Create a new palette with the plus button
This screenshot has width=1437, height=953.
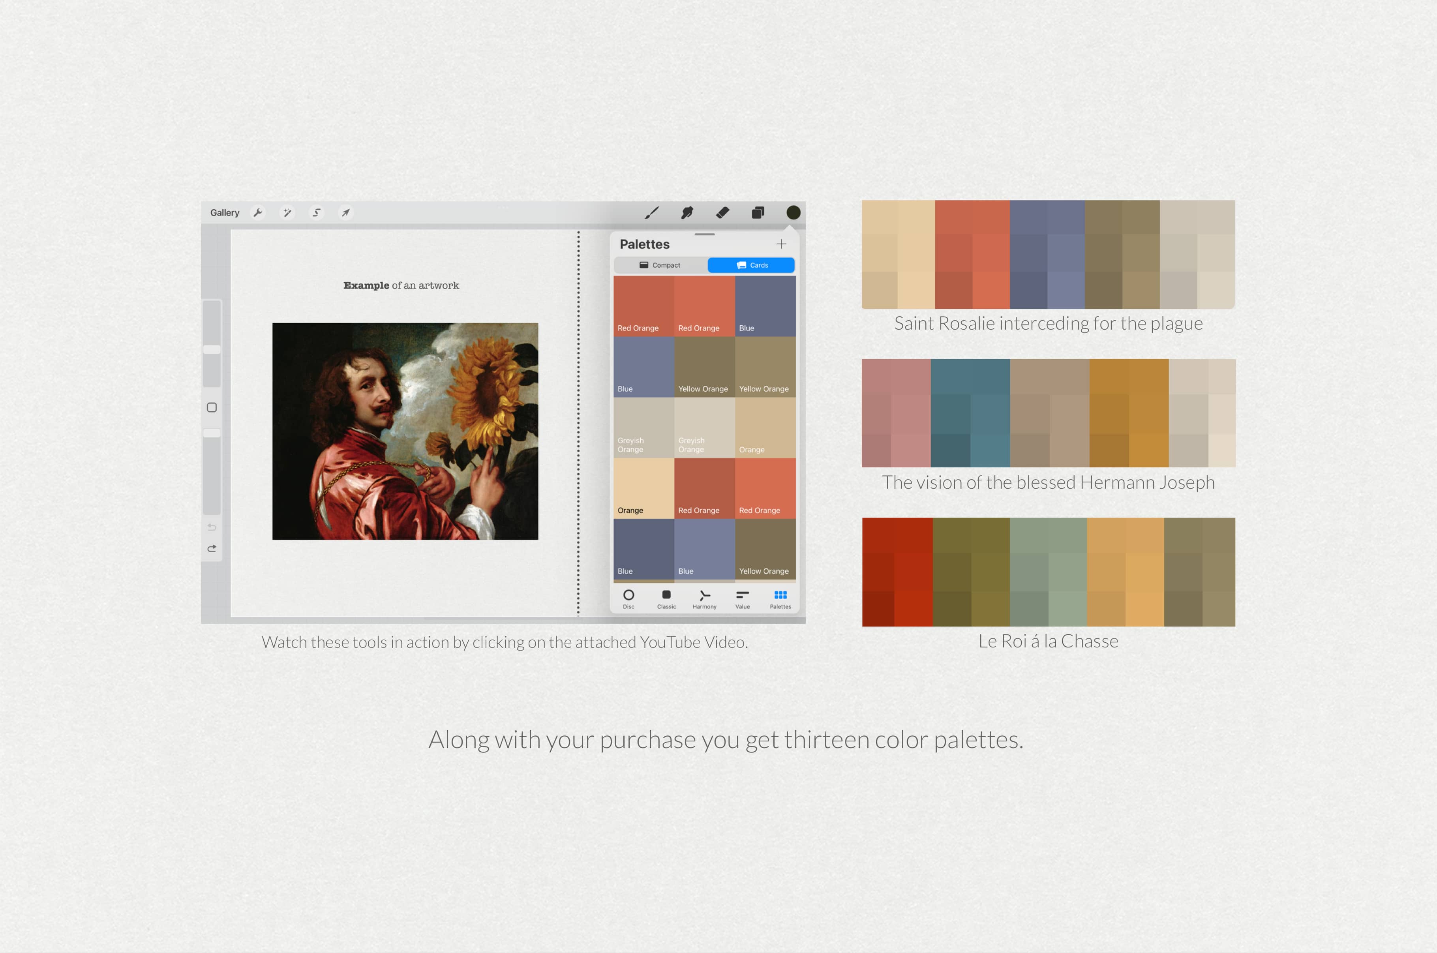(x=781, y=244)
